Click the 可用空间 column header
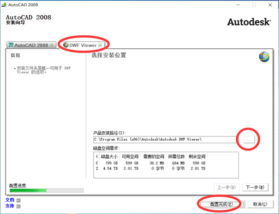The image size is (279, 214). pyautogui.click(x=130, y=156)
